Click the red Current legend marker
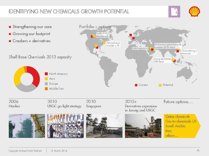The width and height of the screenshot is (209, 156). (x=136, y=85)
